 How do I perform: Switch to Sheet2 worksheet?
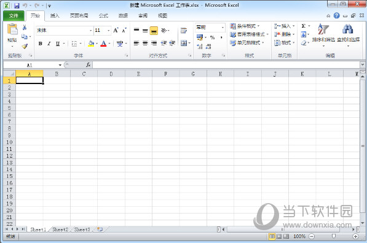point(60,229)
